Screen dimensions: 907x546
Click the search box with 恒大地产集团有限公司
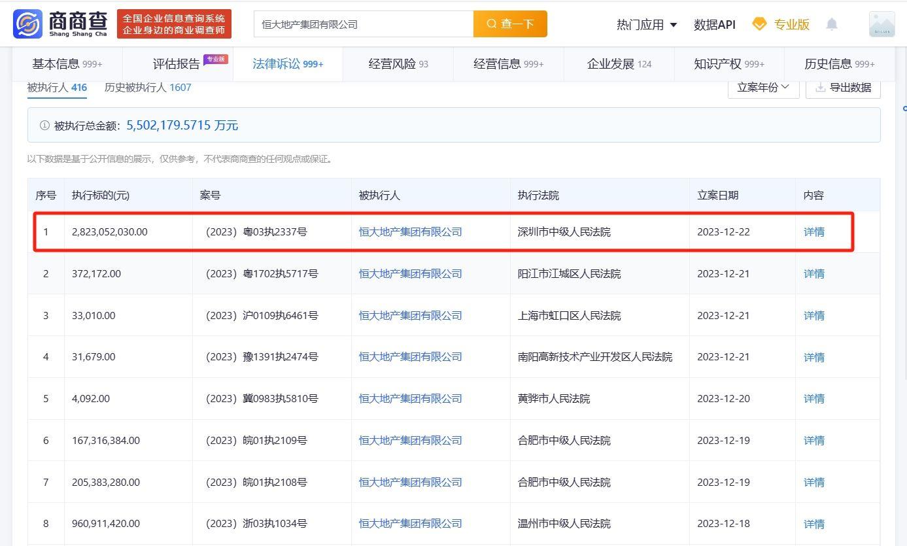point(364,24)
